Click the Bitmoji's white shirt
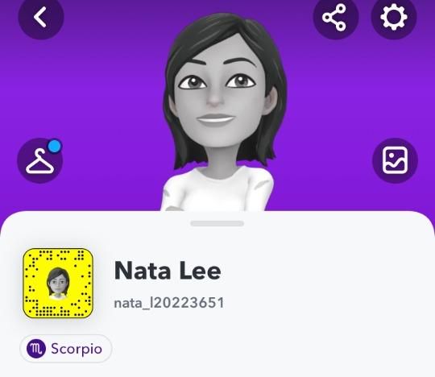This screenshot has width=435, height=377. pos(217,190)
